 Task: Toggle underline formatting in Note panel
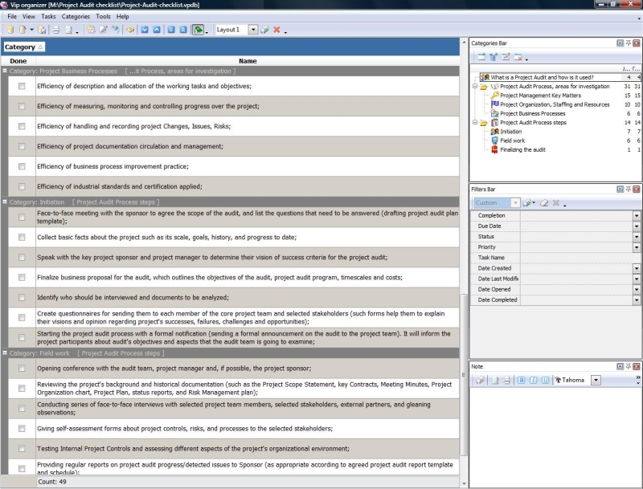pos(545,380)
